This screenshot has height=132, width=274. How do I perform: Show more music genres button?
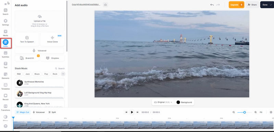63,74
